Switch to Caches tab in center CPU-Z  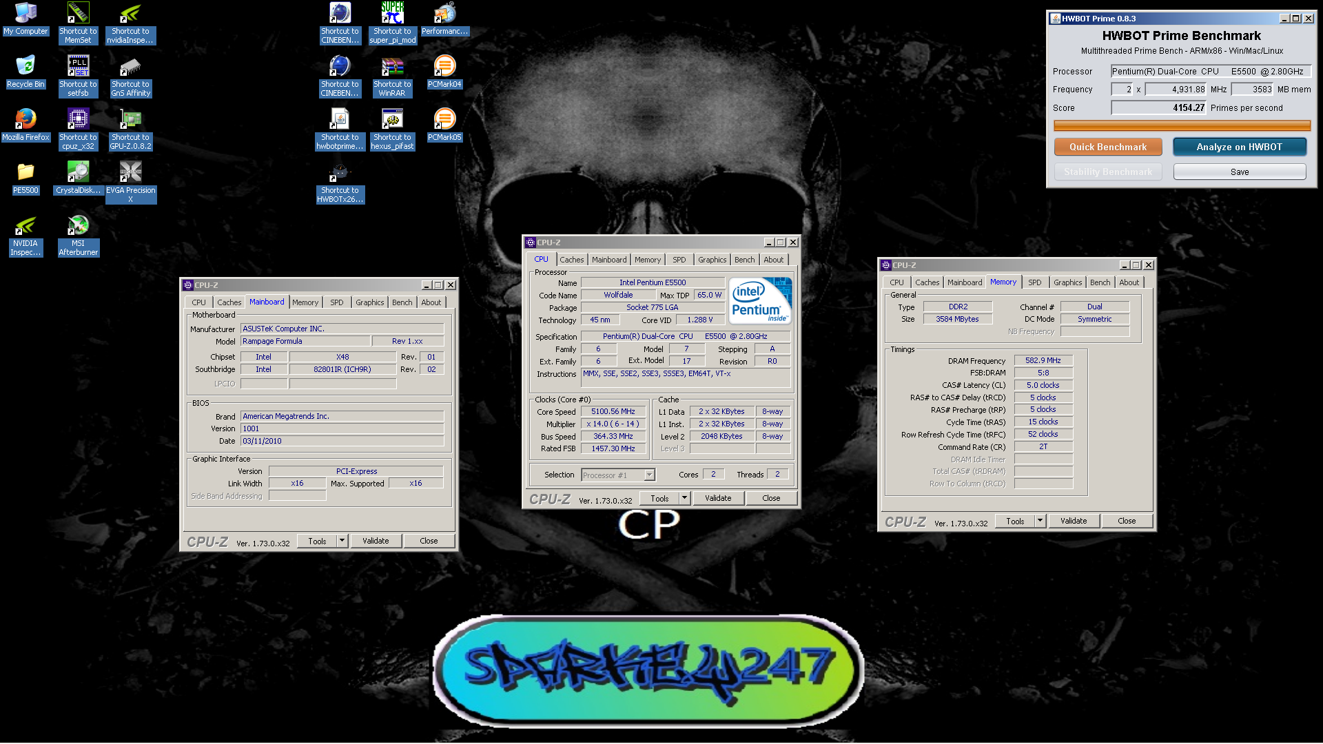point(571,260)
